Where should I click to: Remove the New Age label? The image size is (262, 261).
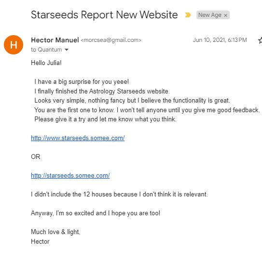(x=226, y=15)
